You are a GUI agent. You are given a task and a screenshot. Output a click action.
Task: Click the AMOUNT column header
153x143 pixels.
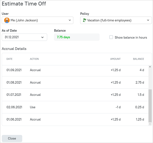pos(115,59)
